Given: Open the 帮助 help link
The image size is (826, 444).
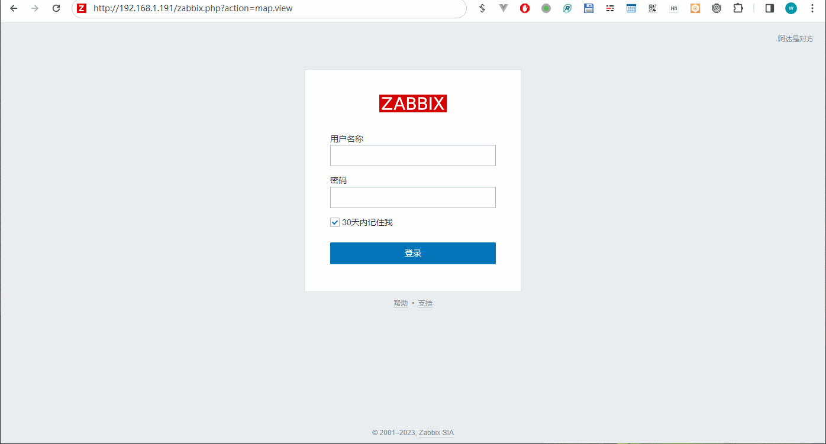Looking at the screenshot, I should [401, 303].
